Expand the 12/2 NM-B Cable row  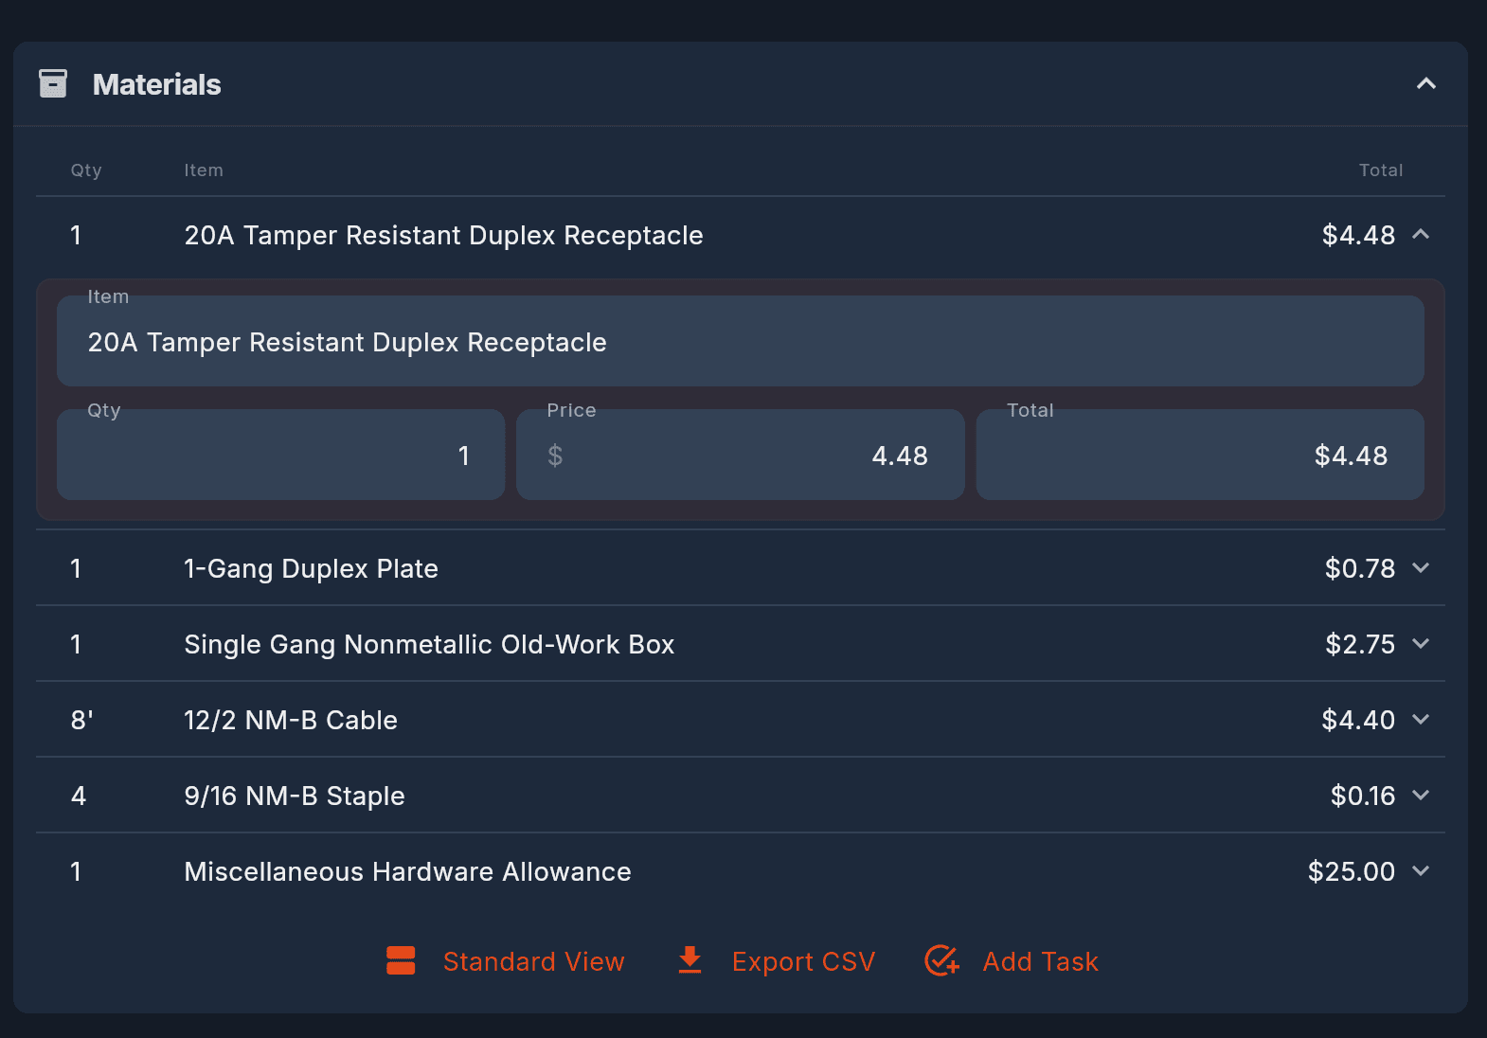tap(1421, 719)
